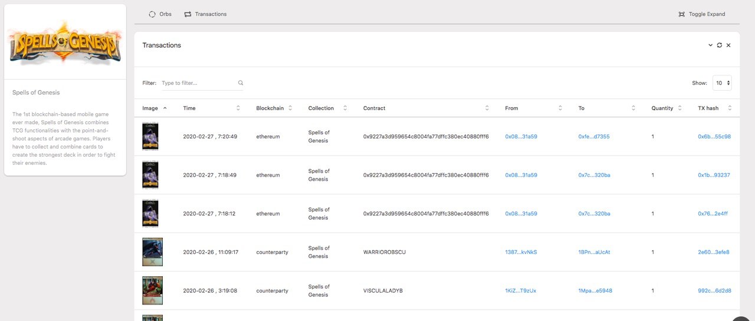
Task: Open card thumbnail for 7:20:49 transaction
Action: coord(150,136)
